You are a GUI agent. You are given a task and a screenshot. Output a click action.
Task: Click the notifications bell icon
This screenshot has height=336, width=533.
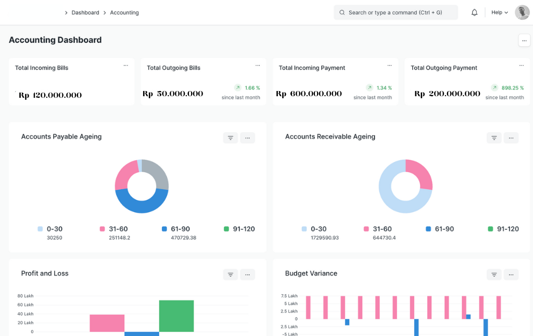474,12
